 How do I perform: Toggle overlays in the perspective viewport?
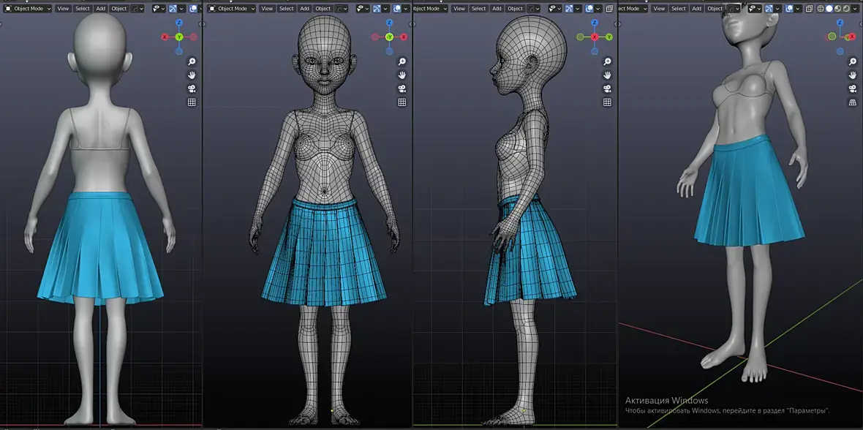coord(789,8)
